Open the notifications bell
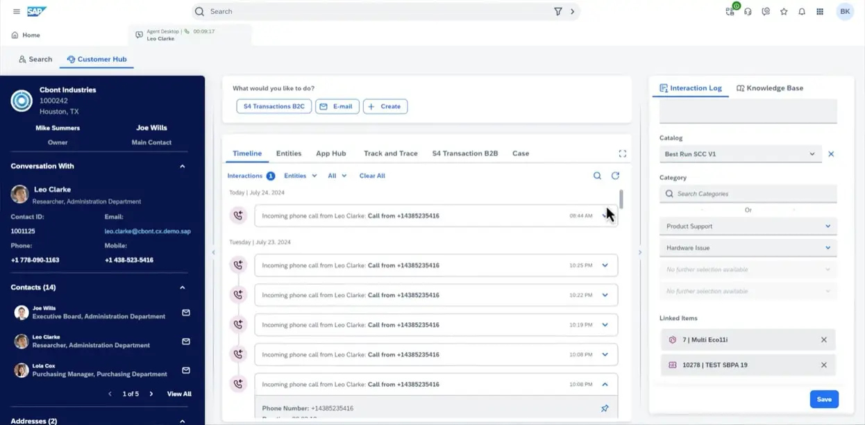This screenshot has width=865, height=425. [802, 12]
